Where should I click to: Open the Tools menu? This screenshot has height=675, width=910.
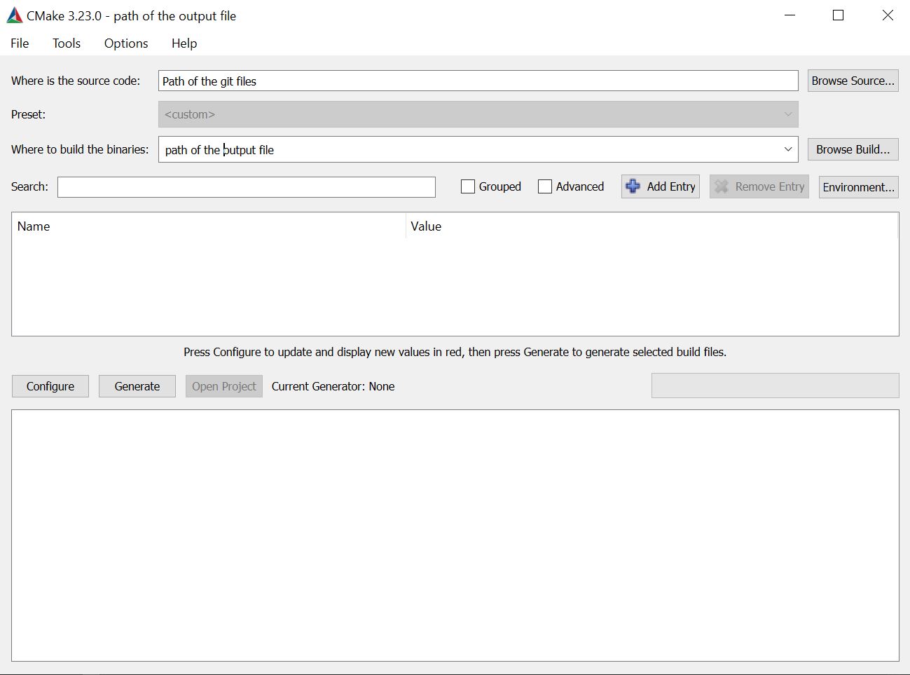(67, 43)
